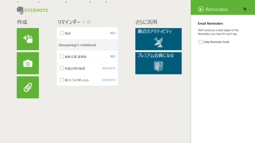Check the 特集記事の執筆 reminder checkbox
This screenshot has height=143, width=255.
pyautogui.click(x=62, y=68)
